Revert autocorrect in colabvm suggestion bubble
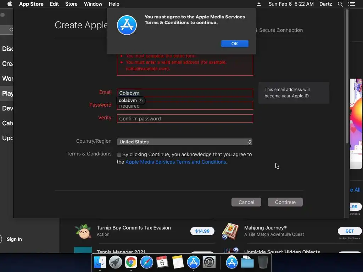 click(x=141, y=100)
